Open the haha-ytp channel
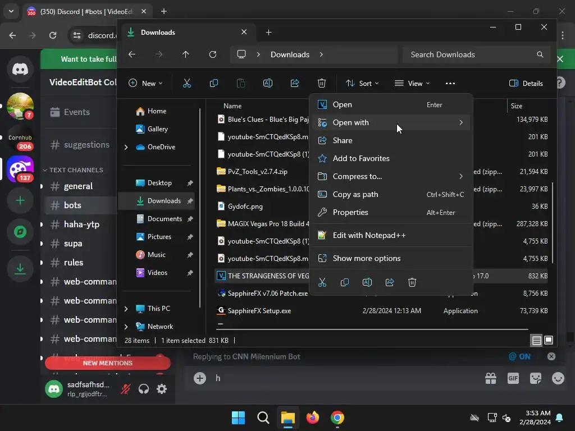The height and width of the screenshot is (431, 575). pos(81,224)
